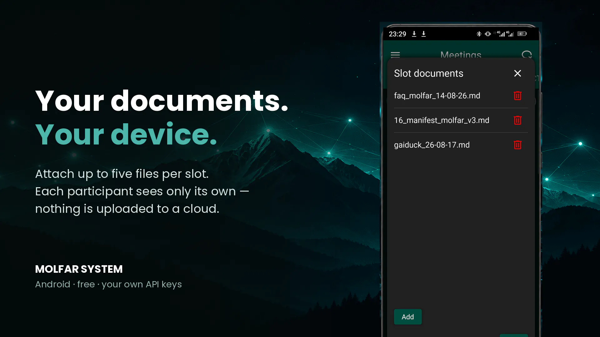Screen dimensions: 600x337
Task: Select gaiduck_26-08-17.md document name
Action: pyautogui.click(x=432, y=145)
